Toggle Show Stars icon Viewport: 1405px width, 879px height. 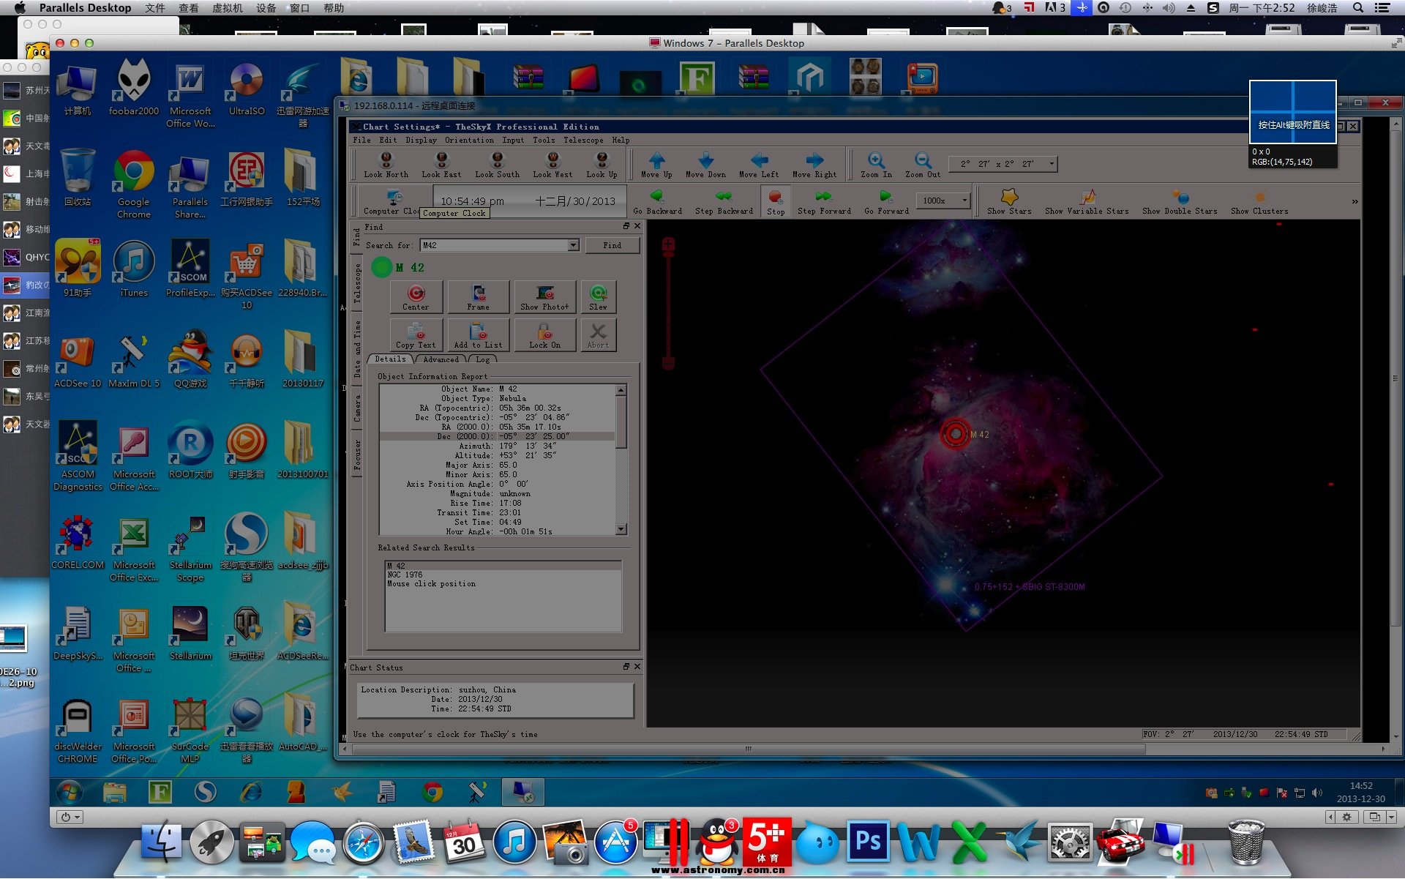click(1009, 201)
